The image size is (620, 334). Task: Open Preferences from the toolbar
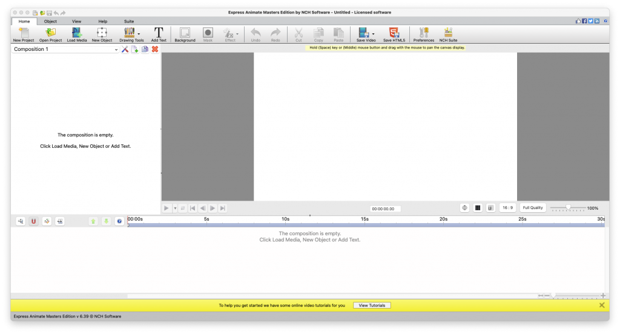tap(424, 35)
